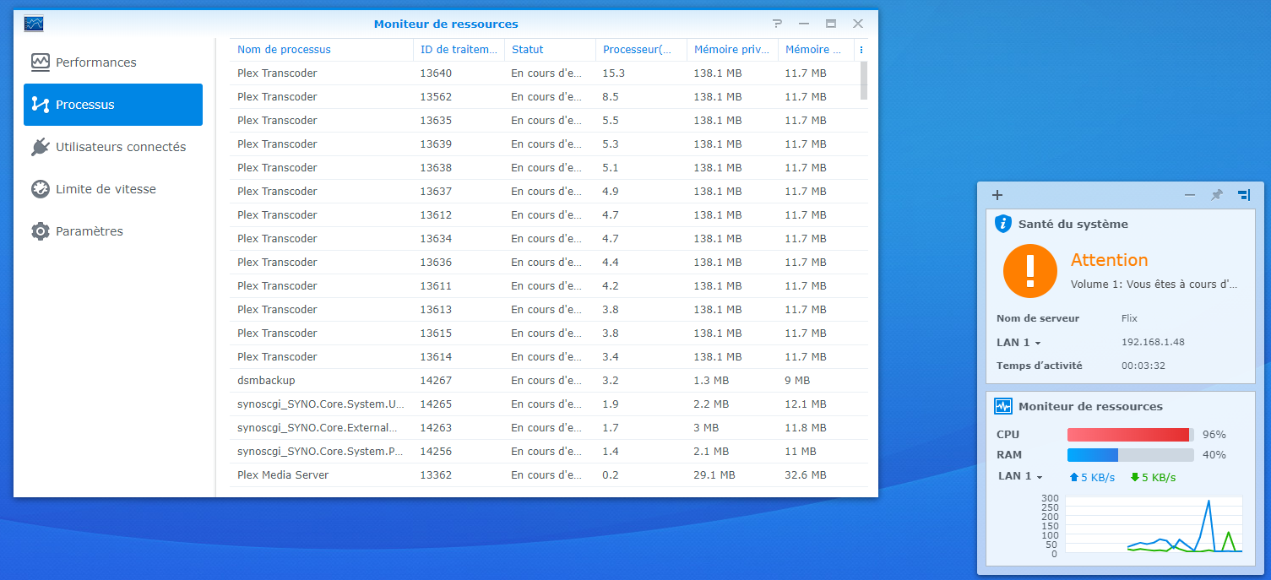Select the process row with ID 13634
This screenshot has height=580, width=1271.
tap(549, 239)
